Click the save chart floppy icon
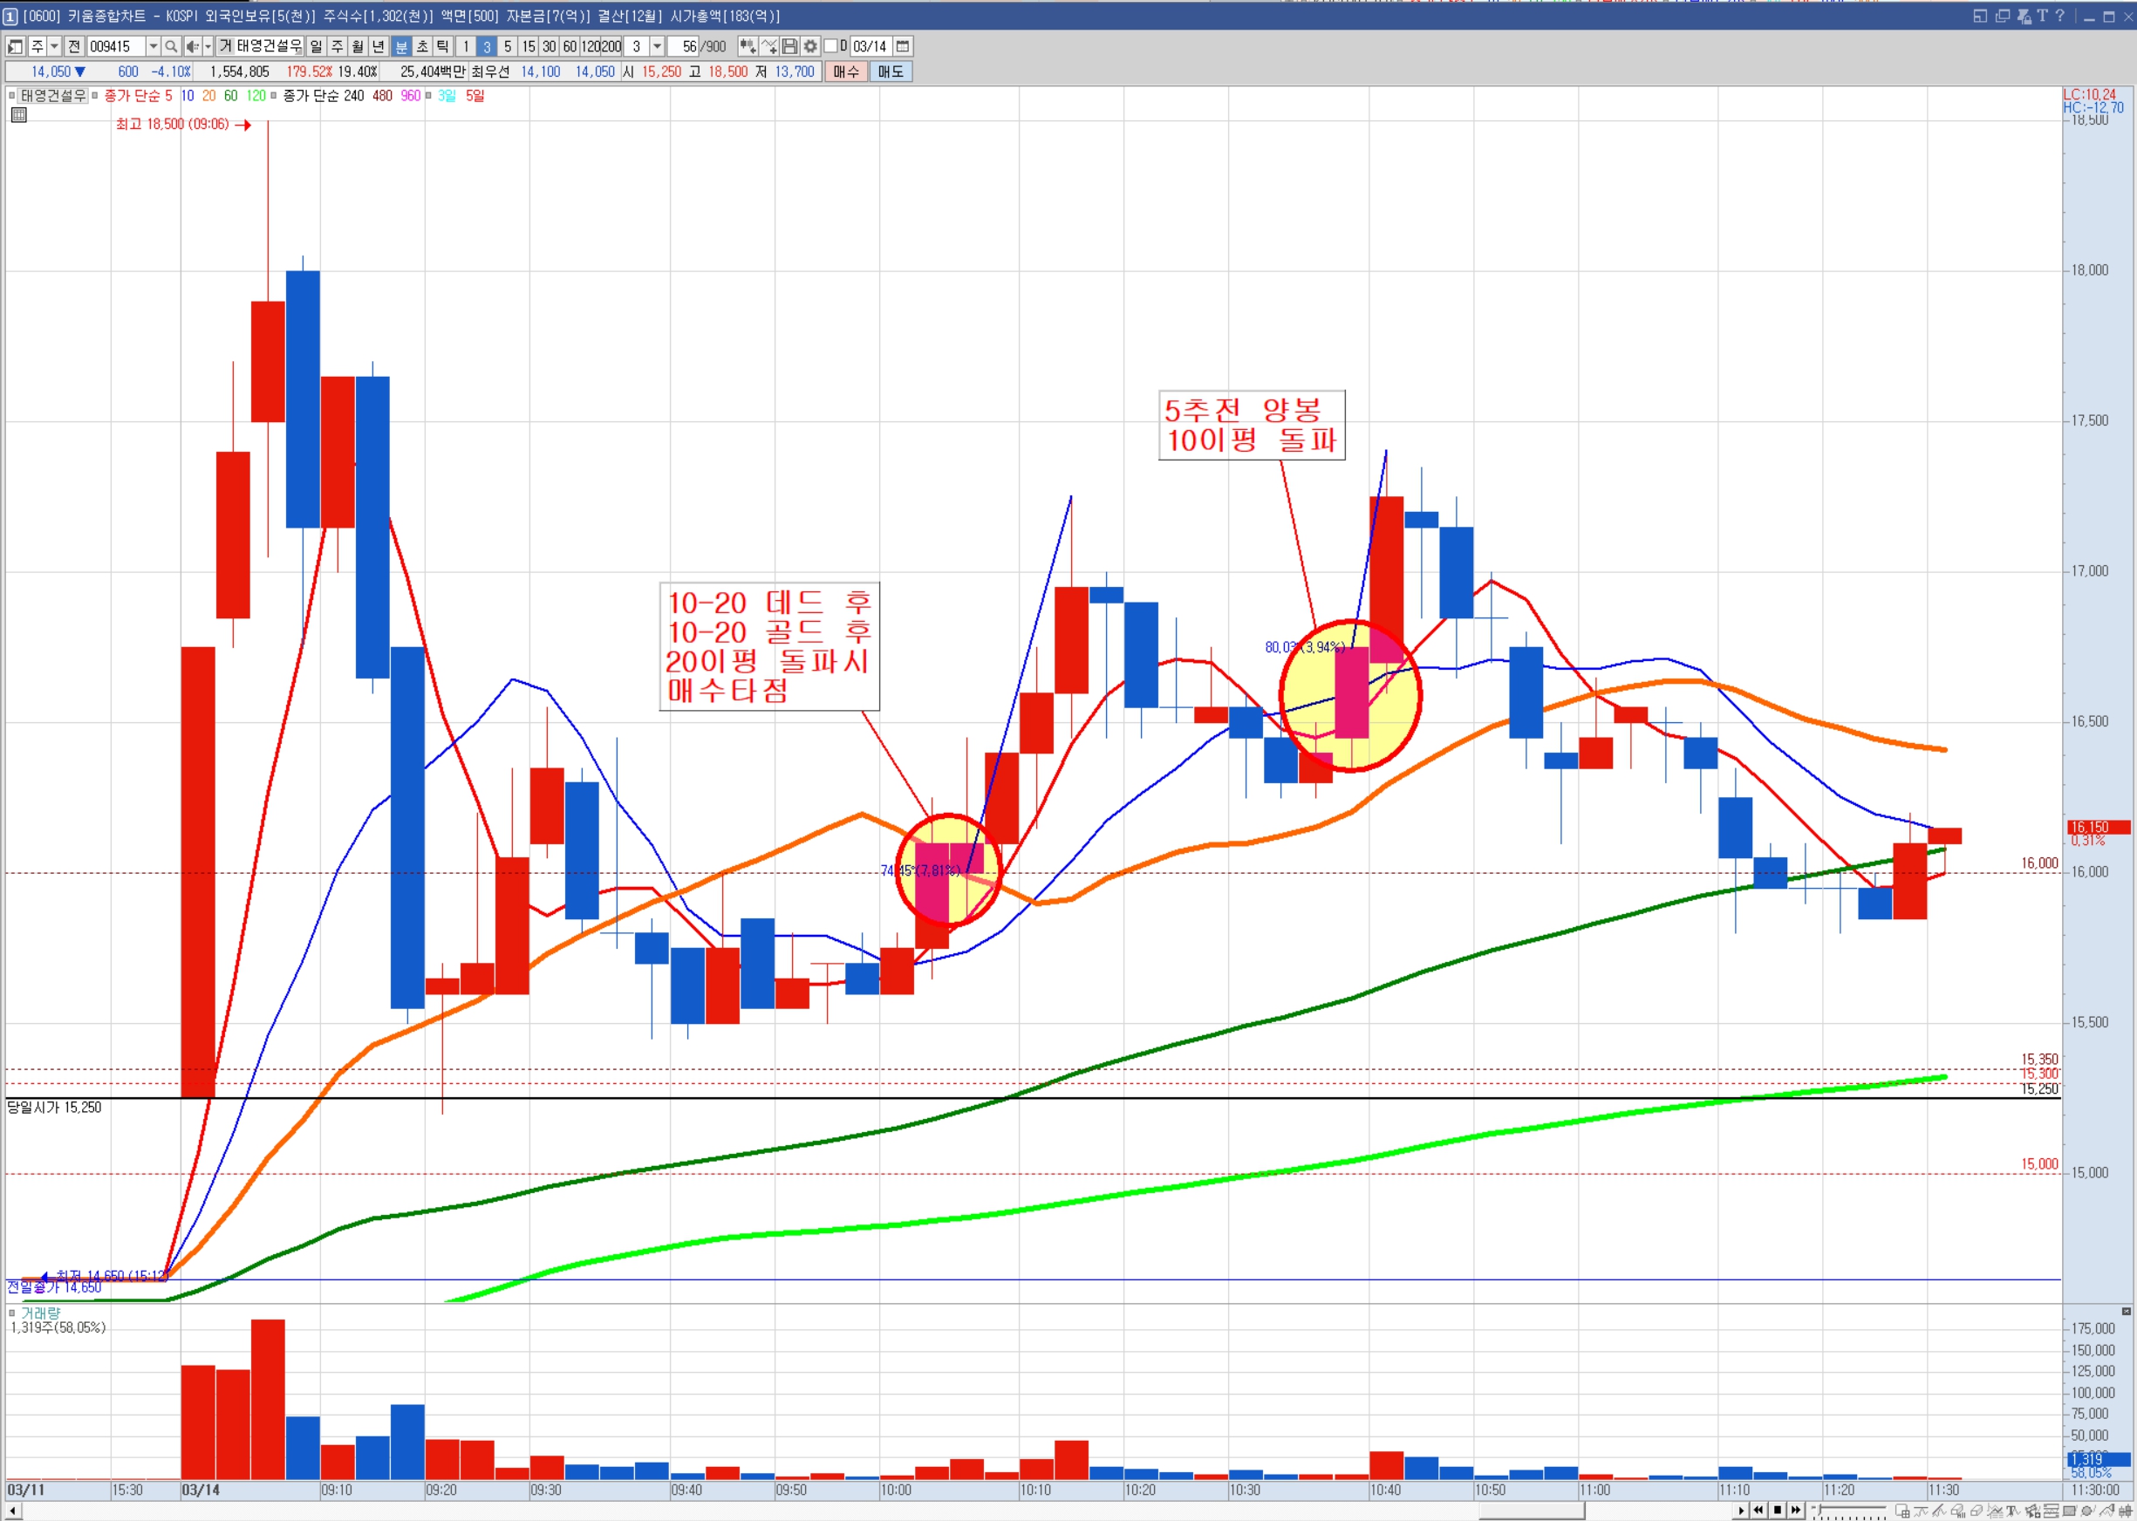Screen dimensions: 2137x1521 [789, 46]
